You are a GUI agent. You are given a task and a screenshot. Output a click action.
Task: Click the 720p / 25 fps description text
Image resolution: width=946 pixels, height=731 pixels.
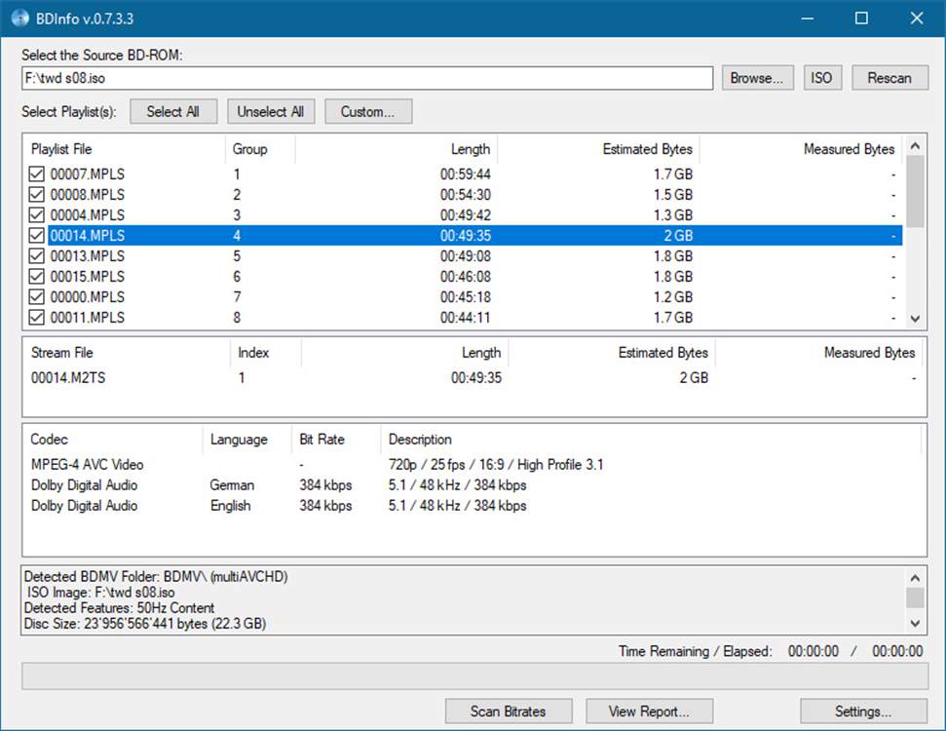click(496, 465)
